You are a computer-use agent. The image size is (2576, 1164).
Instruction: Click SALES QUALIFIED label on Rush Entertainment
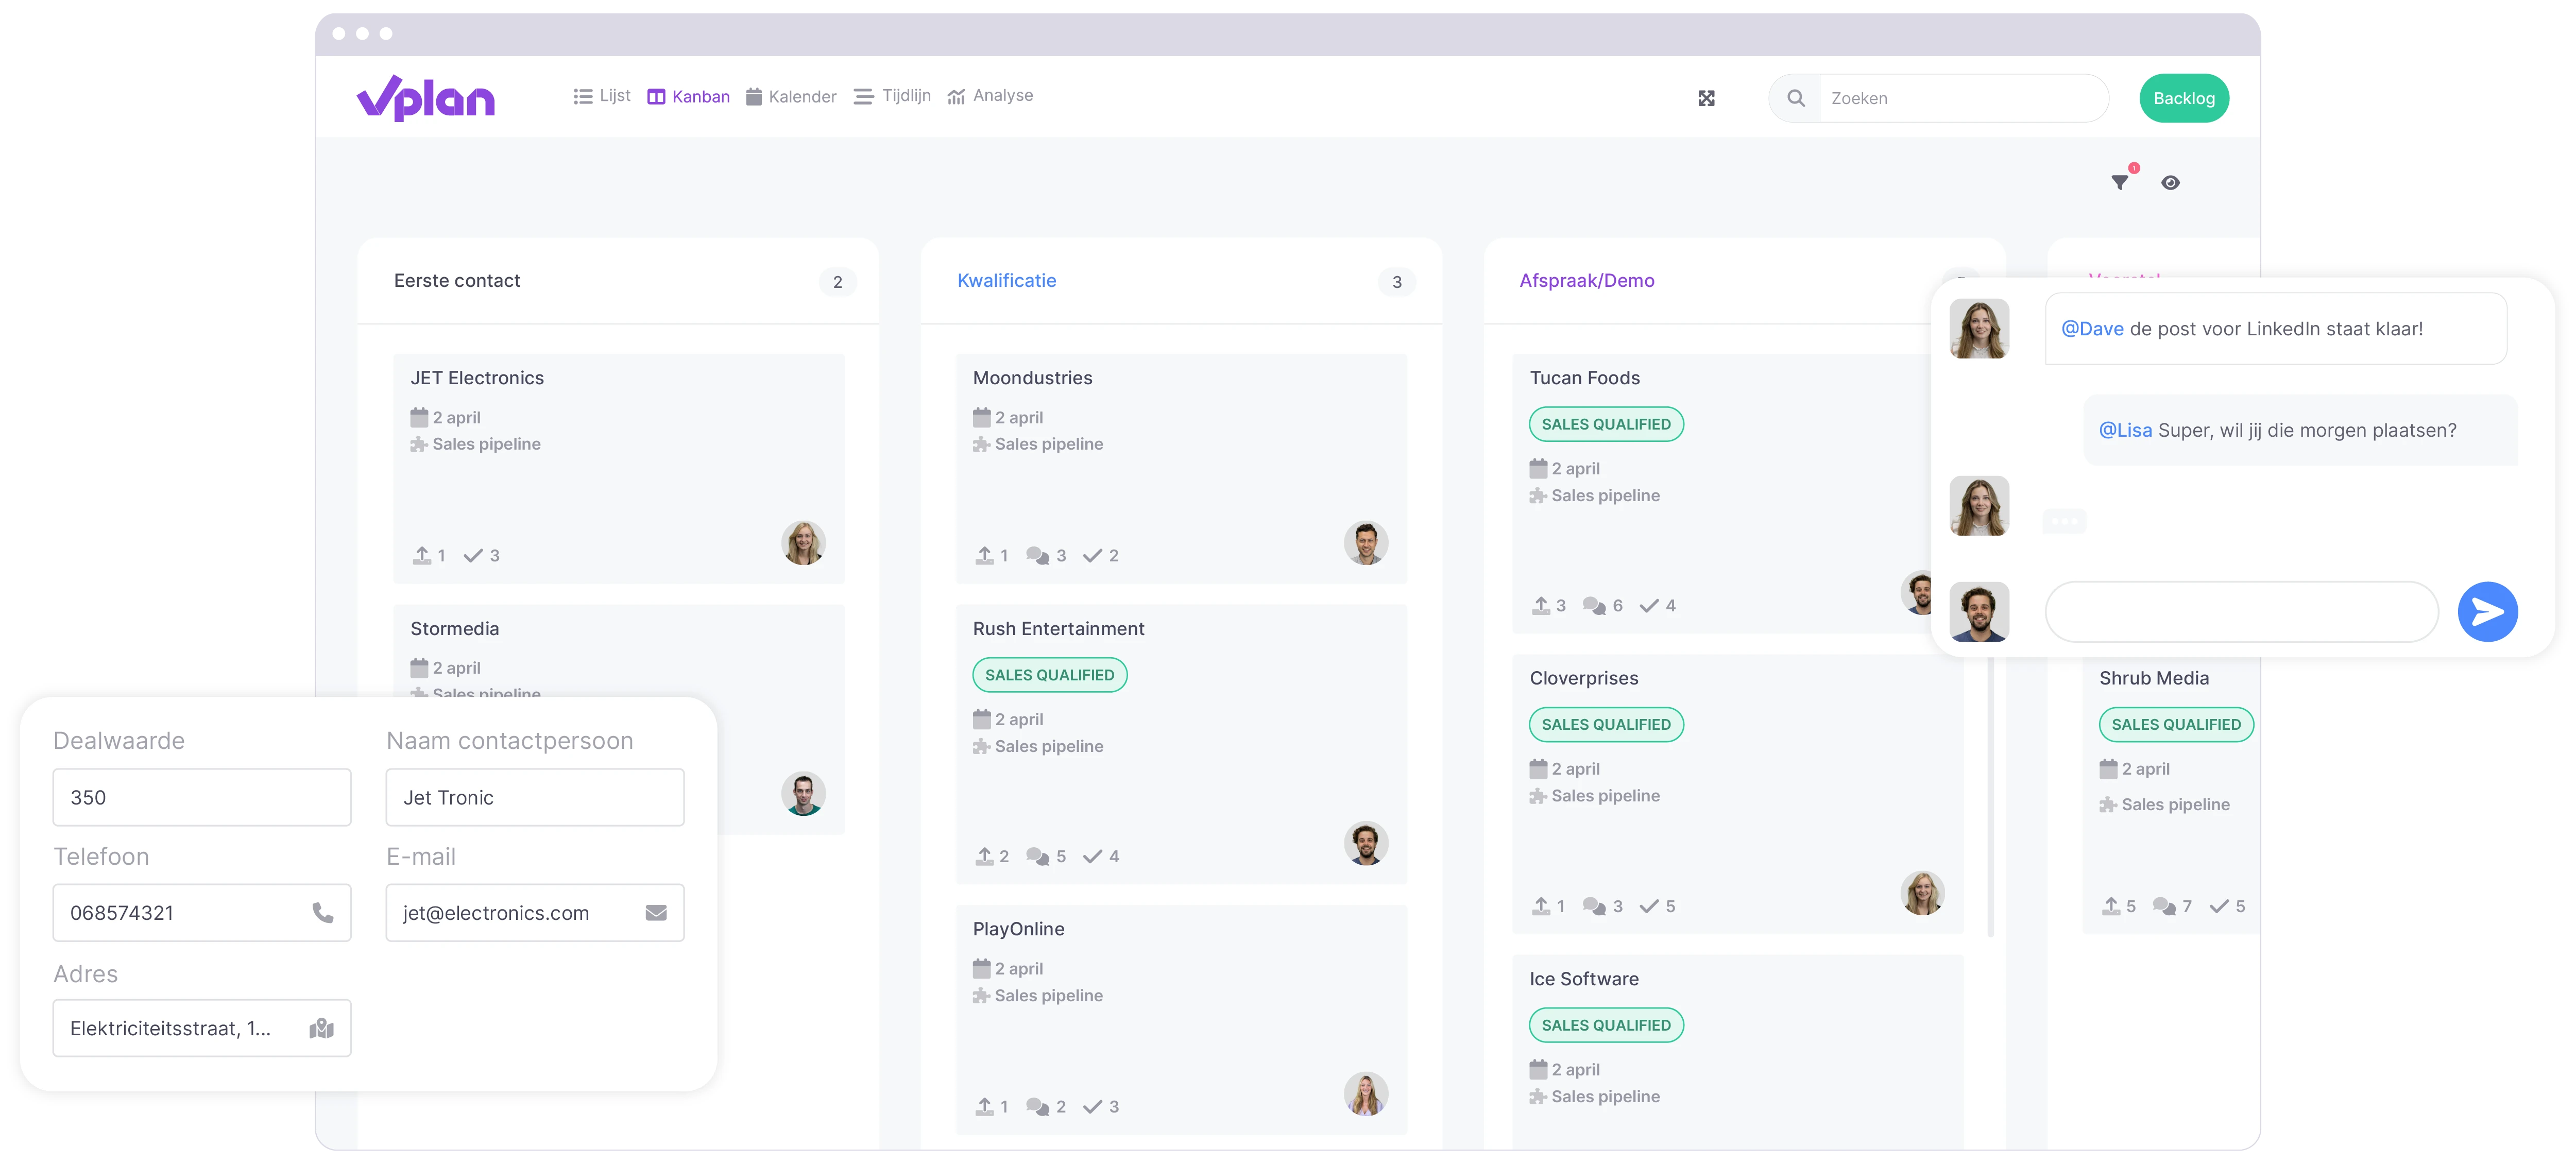[x=1049, y=675]
